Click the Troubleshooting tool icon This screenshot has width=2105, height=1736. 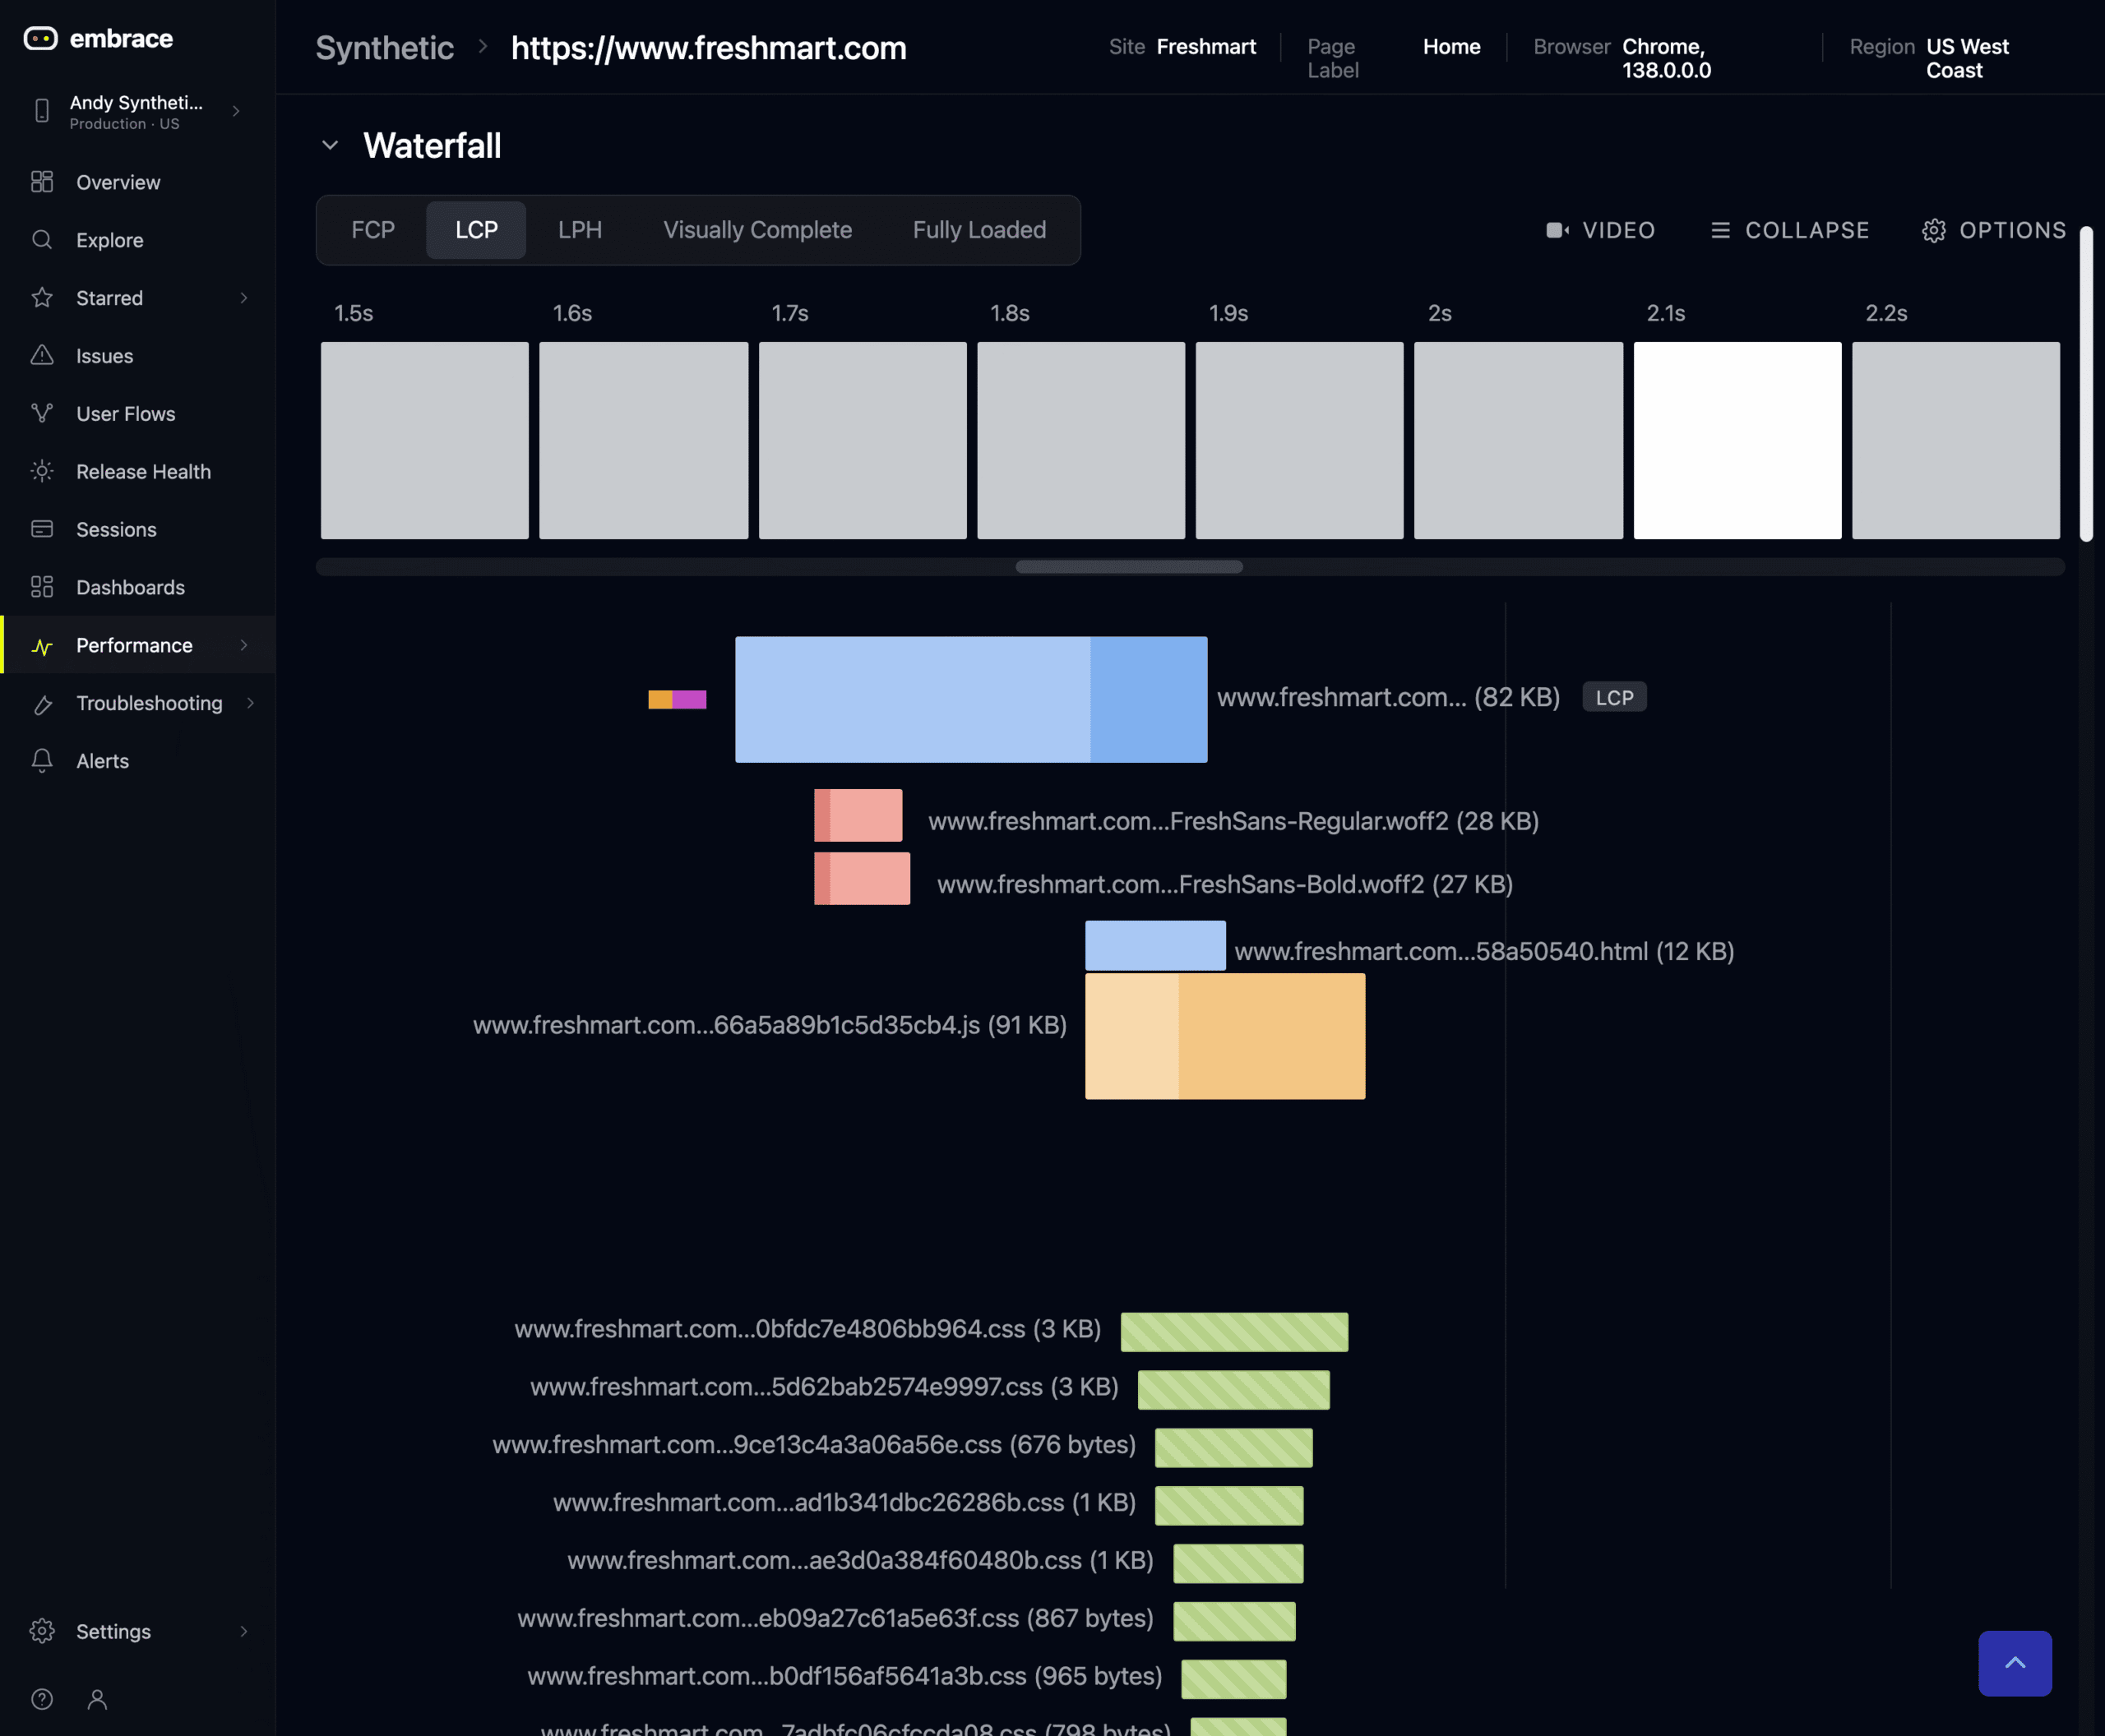[42, 704]
